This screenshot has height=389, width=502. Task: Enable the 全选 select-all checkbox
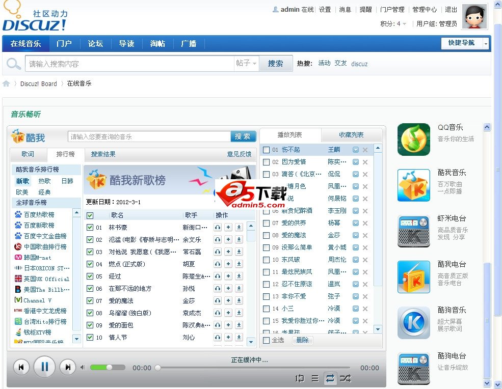coord(267,340)
